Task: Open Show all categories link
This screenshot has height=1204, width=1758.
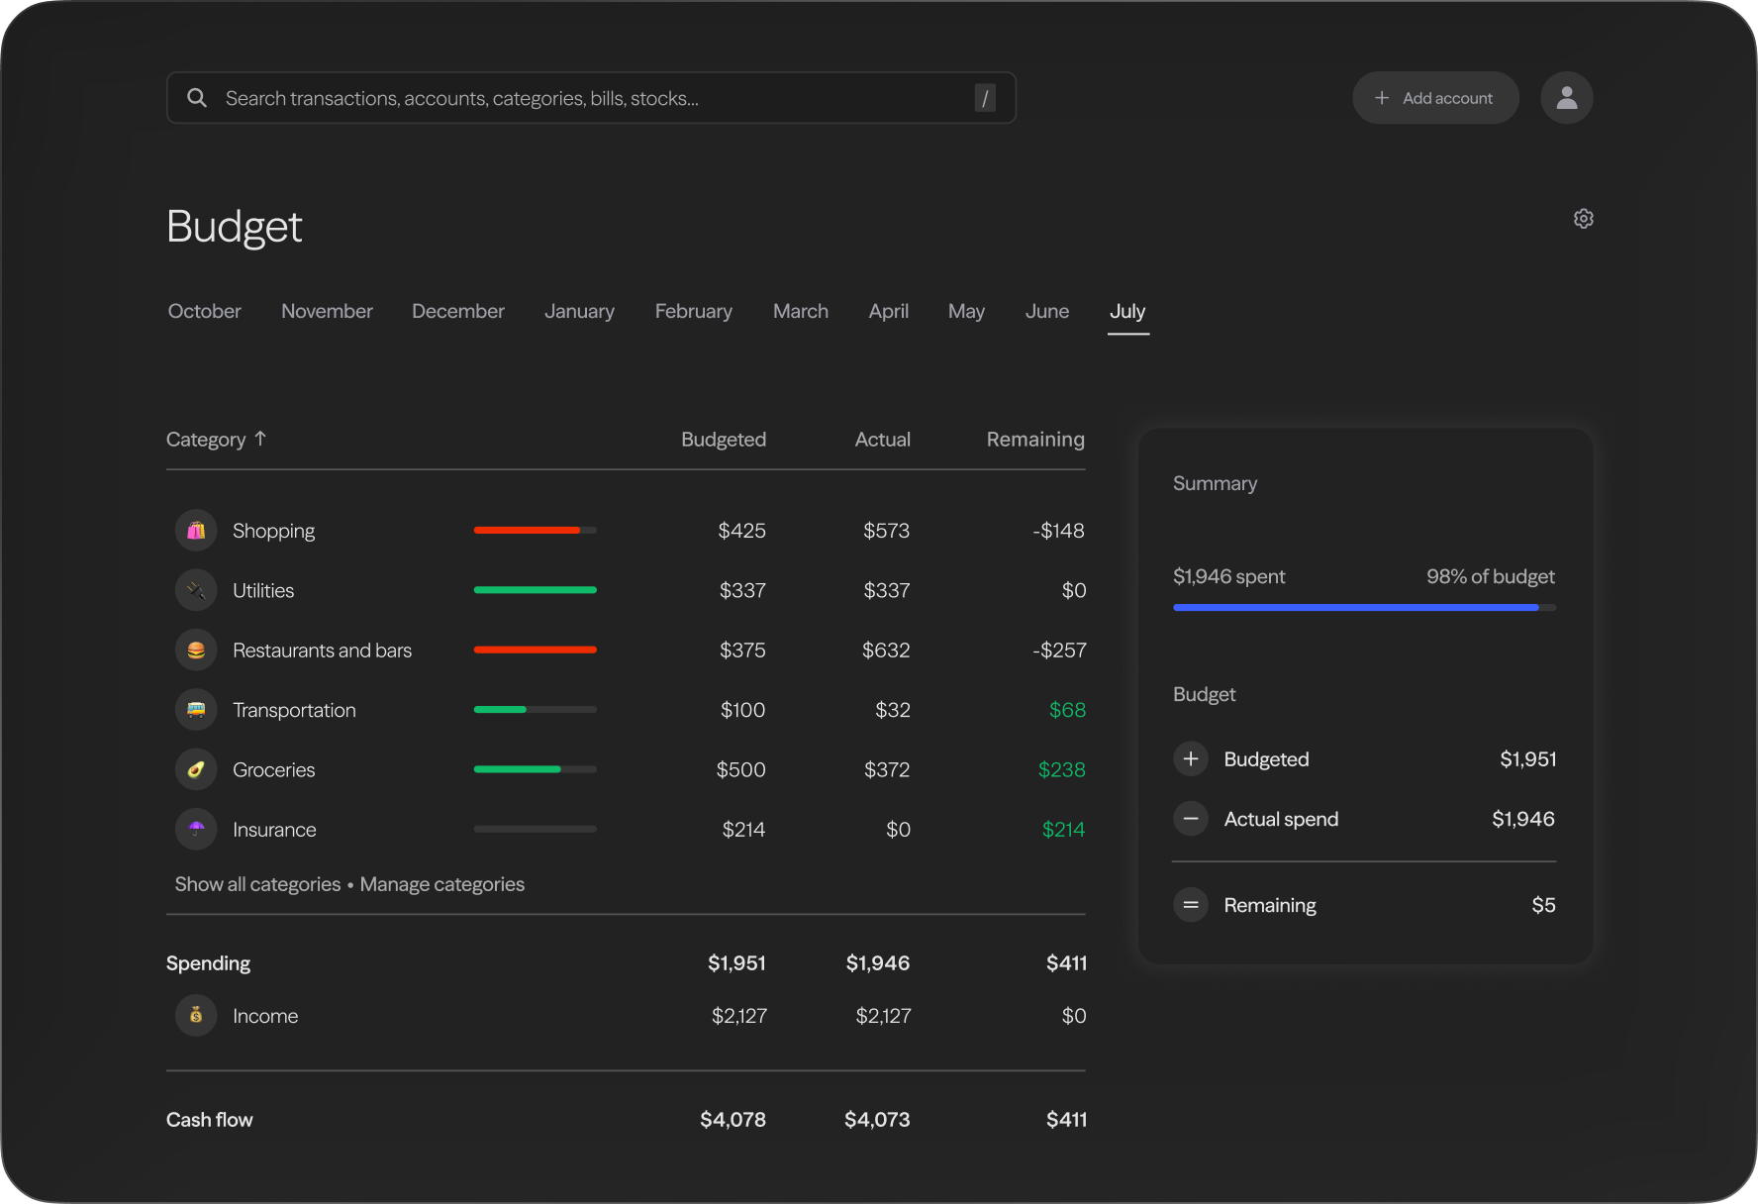Action: point(257,884)
